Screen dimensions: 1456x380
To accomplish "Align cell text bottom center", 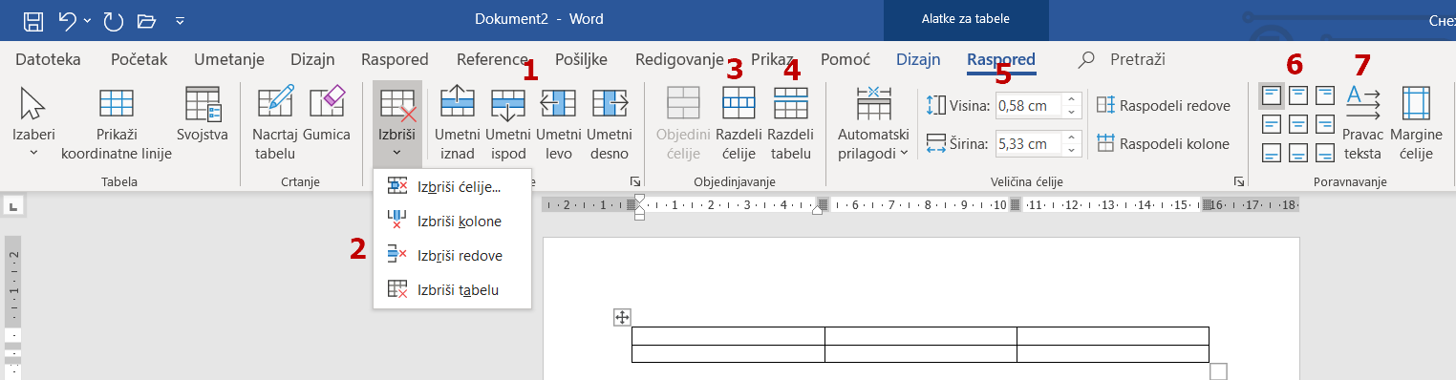I will [x=1298, y=152].
